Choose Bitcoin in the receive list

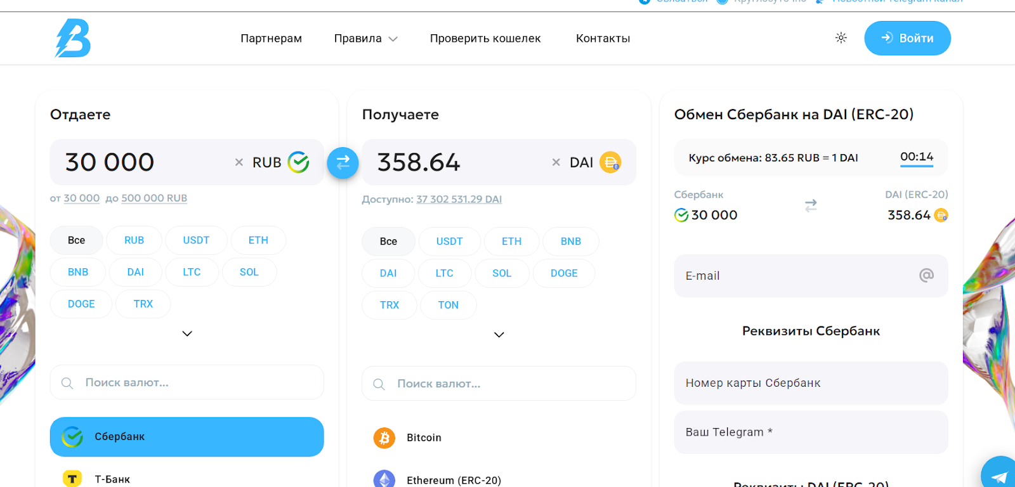tap(499, 438)
